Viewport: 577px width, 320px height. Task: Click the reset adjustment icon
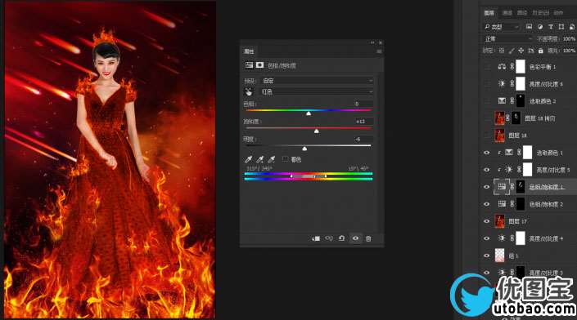[341, 238]
